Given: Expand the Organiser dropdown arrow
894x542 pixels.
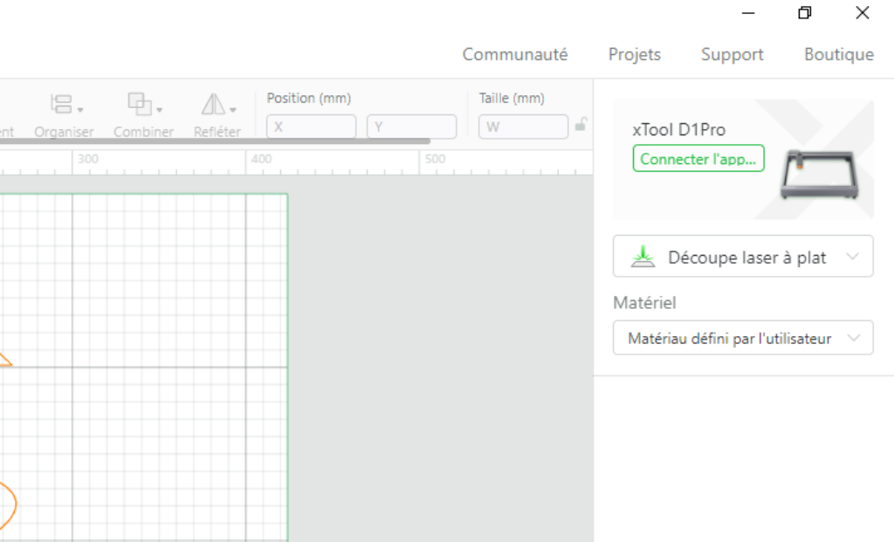Looking at the screenshot, I should (80, 109).
